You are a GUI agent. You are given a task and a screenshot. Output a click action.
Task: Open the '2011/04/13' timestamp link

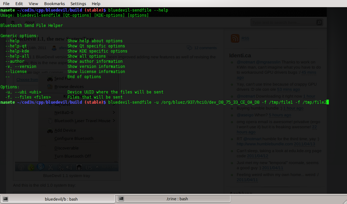[x=305, y=144]
